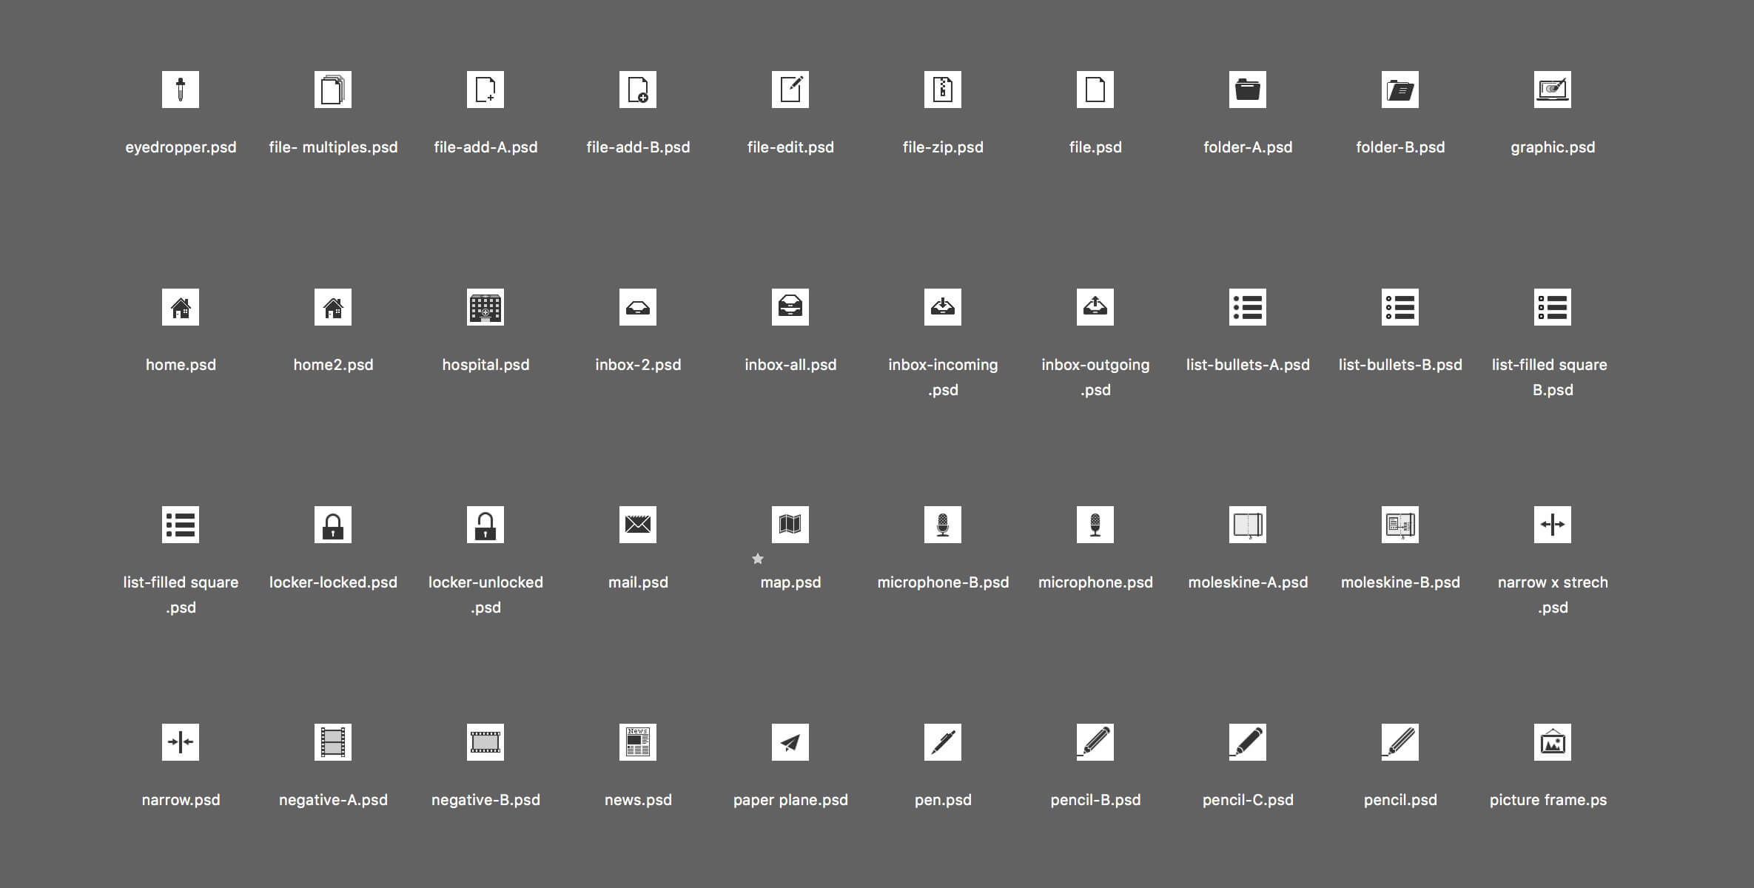Image resolution: width=1754 pixels, height=888 pixels.
Task: Click the list-filled square B.psd icon
Action: click(1553, 307)
